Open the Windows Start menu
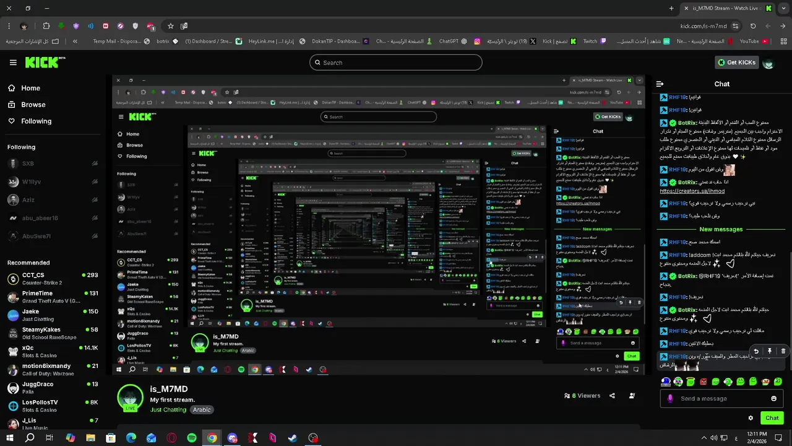This screenshot has height=446, width=792. pyautogui.click(x=11, y=438)
